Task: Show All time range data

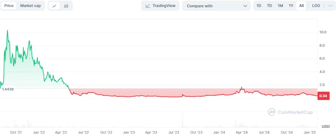Action: pyautogui.click(x=302, y=6)
